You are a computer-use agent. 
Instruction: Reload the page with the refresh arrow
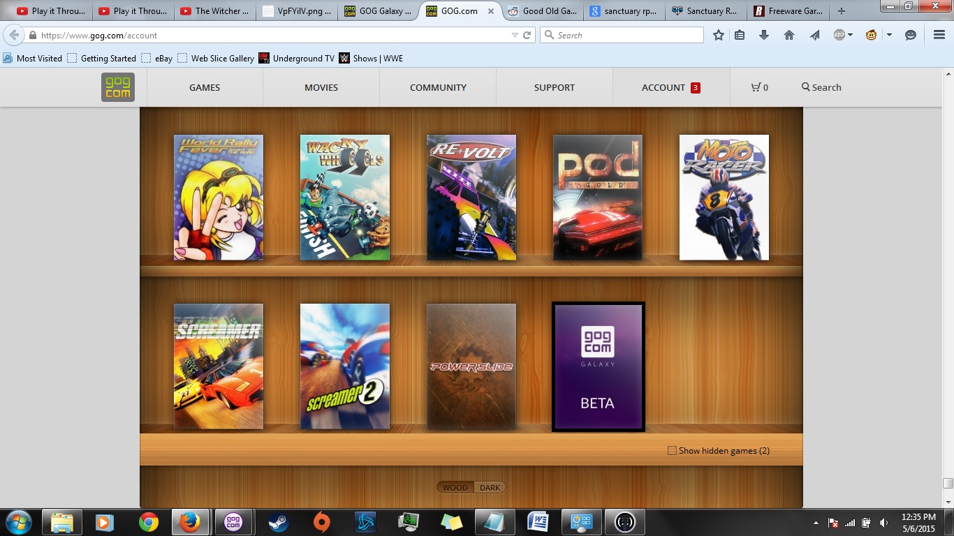(527, 35)
